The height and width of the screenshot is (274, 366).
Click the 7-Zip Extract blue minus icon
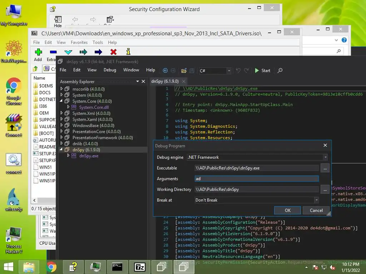pyautogui.click(x=53, y=52)
